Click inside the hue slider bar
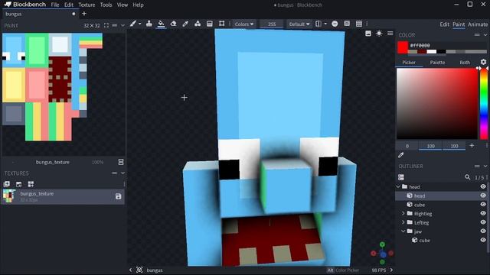Image resolution: width=490 pixels, height=275 pixels. (484, 104)
